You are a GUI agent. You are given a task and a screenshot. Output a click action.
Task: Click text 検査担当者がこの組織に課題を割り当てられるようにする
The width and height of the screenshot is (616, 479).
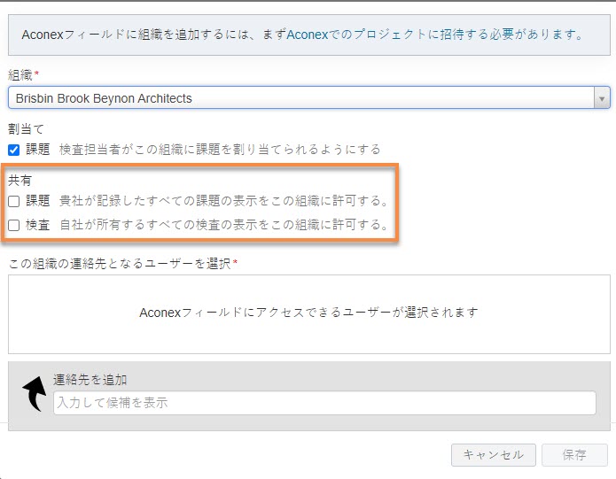coord(220,150)
